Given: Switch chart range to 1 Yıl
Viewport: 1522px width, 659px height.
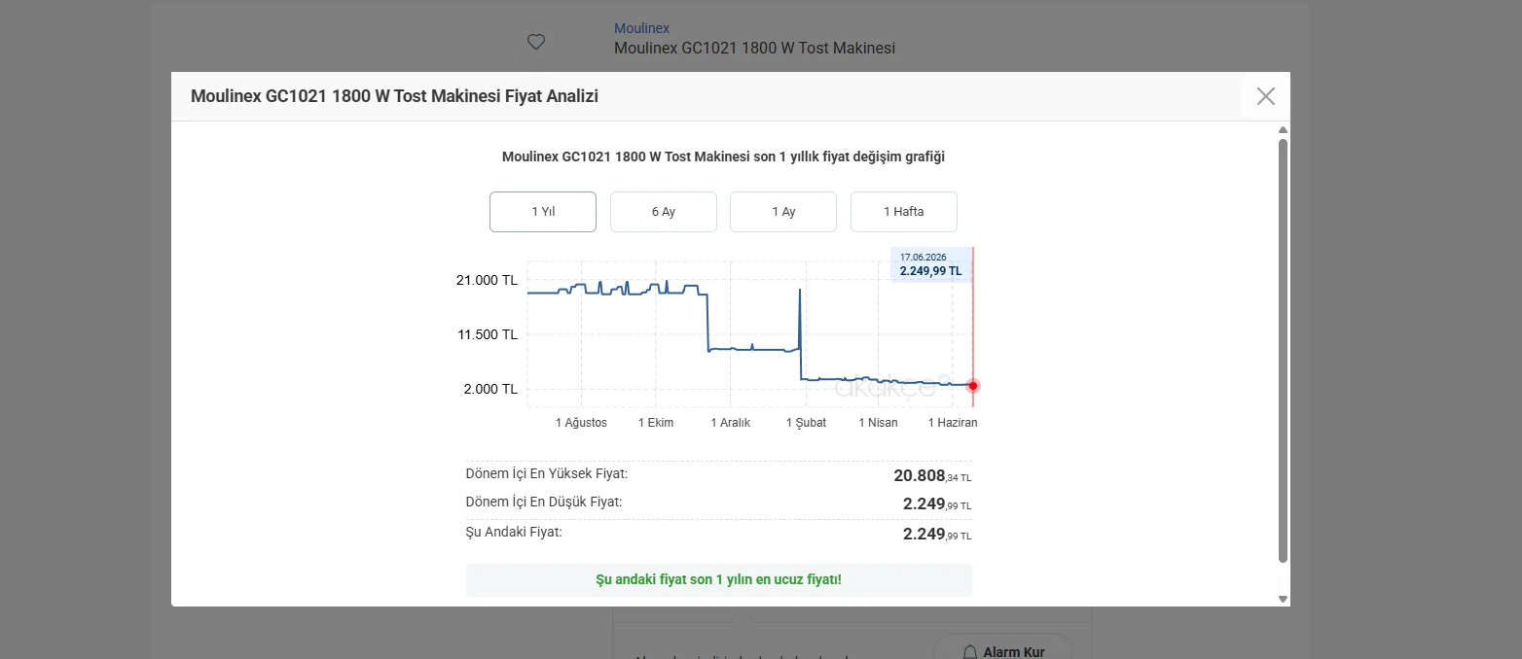Looking at the screenshot, I should click(543, 212).
